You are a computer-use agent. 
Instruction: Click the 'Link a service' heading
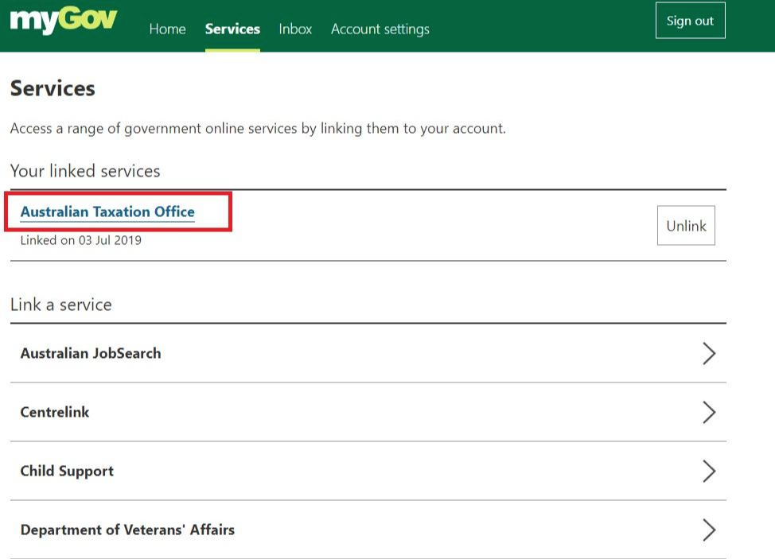click(x=60, y=305)
